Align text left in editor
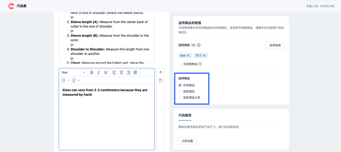This screenshot has width=341, height=152. point(114,73)
